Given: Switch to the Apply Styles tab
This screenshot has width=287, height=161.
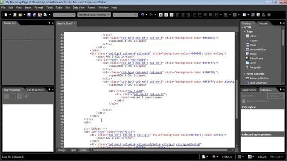Looking at the screenshot, I should (249, 90).
